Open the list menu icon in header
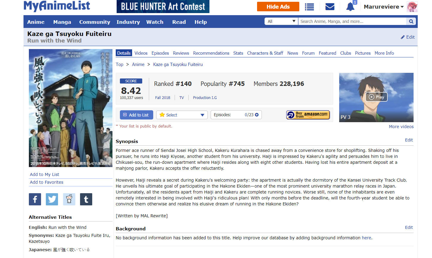432x258 pixels. [x=309, y=7]
